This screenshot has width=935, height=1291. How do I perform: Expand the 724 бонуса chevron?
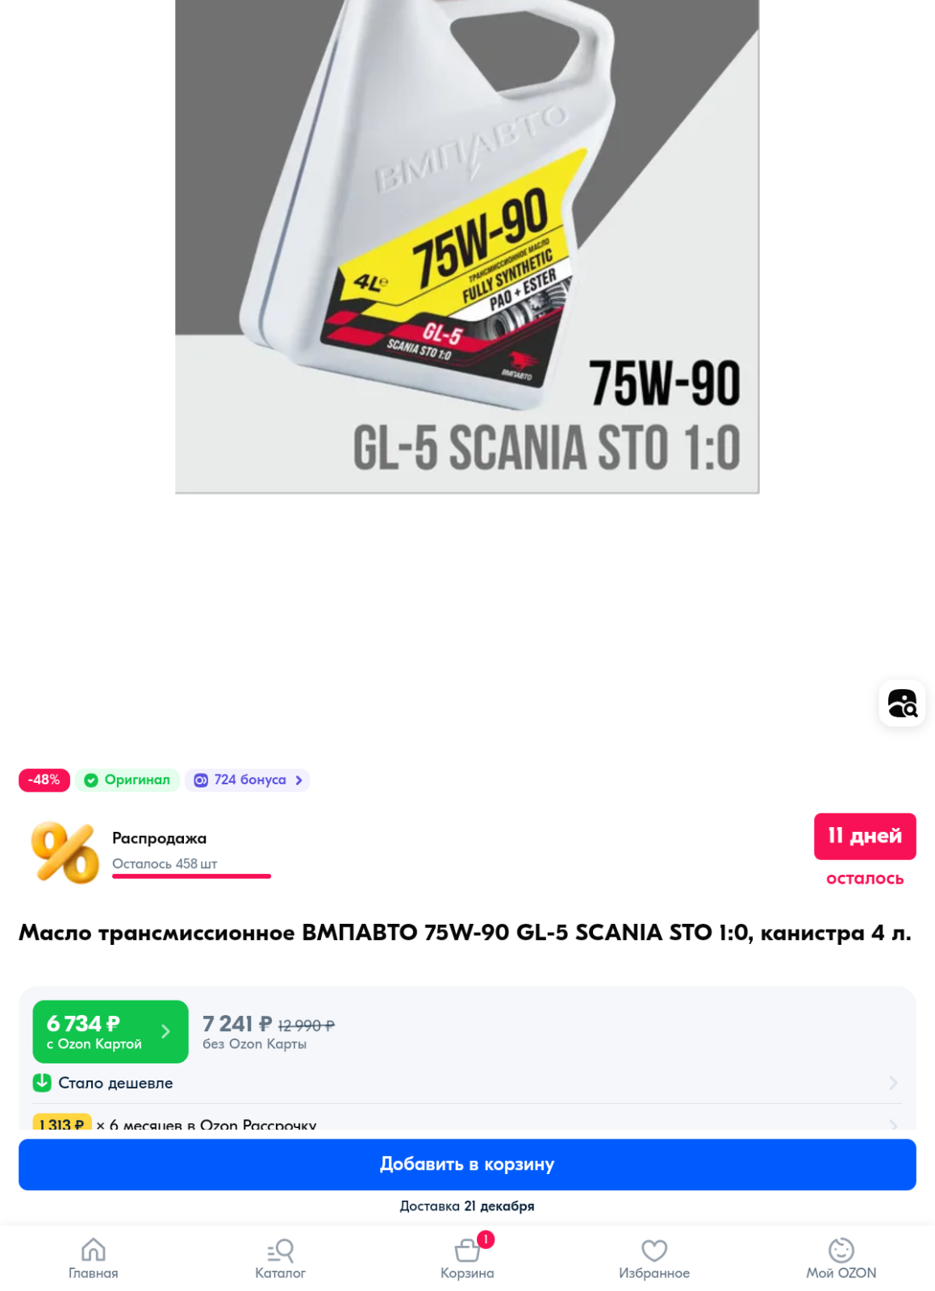[299, 780]
